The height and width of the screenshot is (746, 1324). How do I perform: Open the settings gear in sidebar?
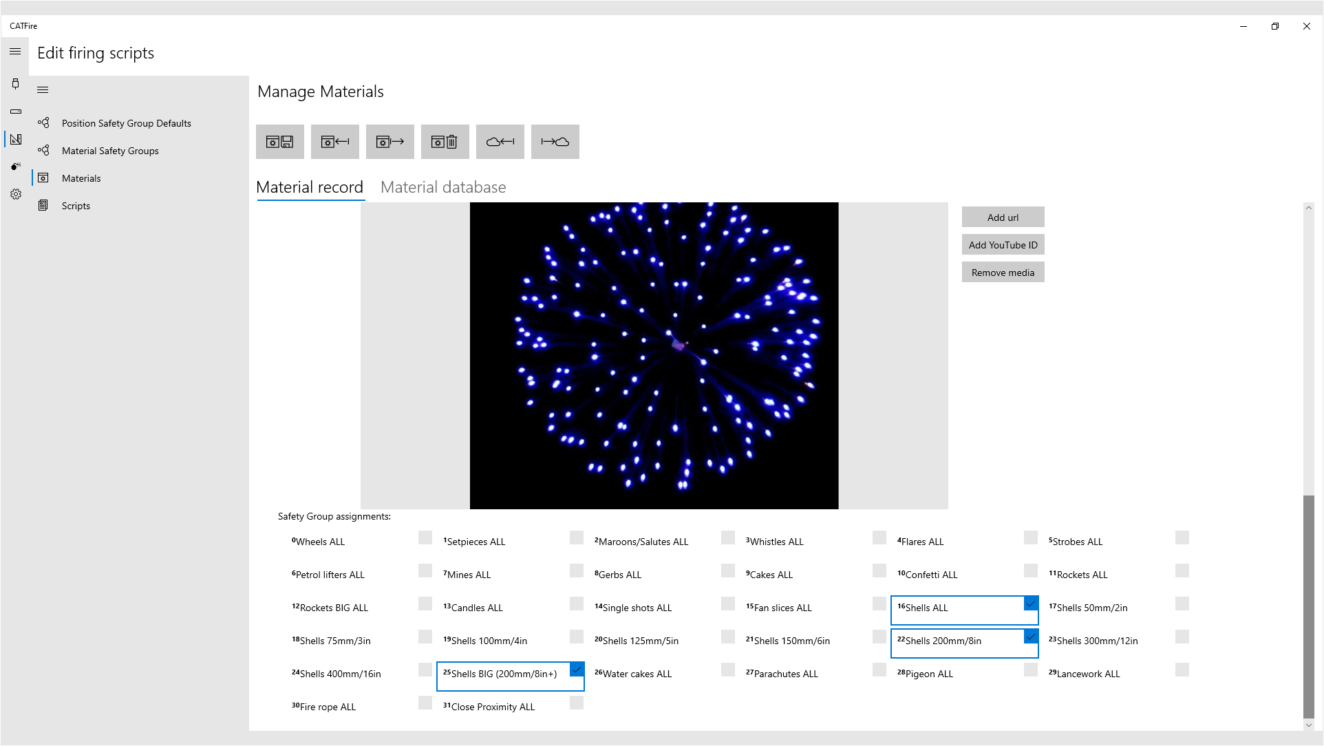point(15,194)
